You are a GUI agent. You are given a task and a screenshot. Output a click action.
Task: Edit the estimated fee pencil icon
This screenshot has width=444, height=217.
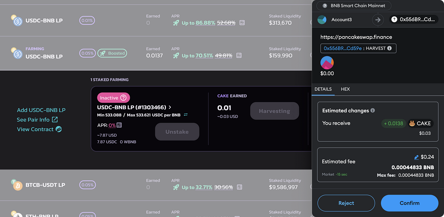[x=417, y=157]
